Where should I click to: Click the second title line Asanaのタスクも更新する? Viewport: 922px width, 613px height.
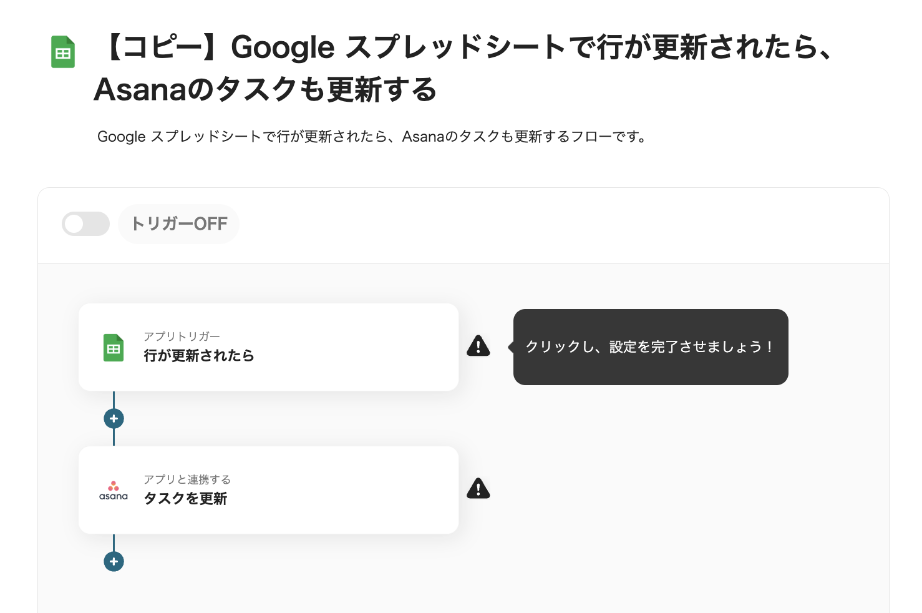(x=265, y=89)
